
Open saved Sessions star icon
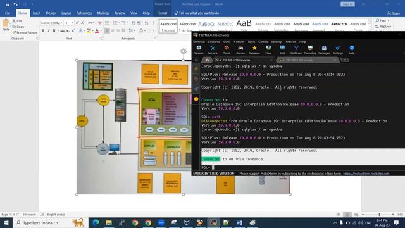(254, 49)
